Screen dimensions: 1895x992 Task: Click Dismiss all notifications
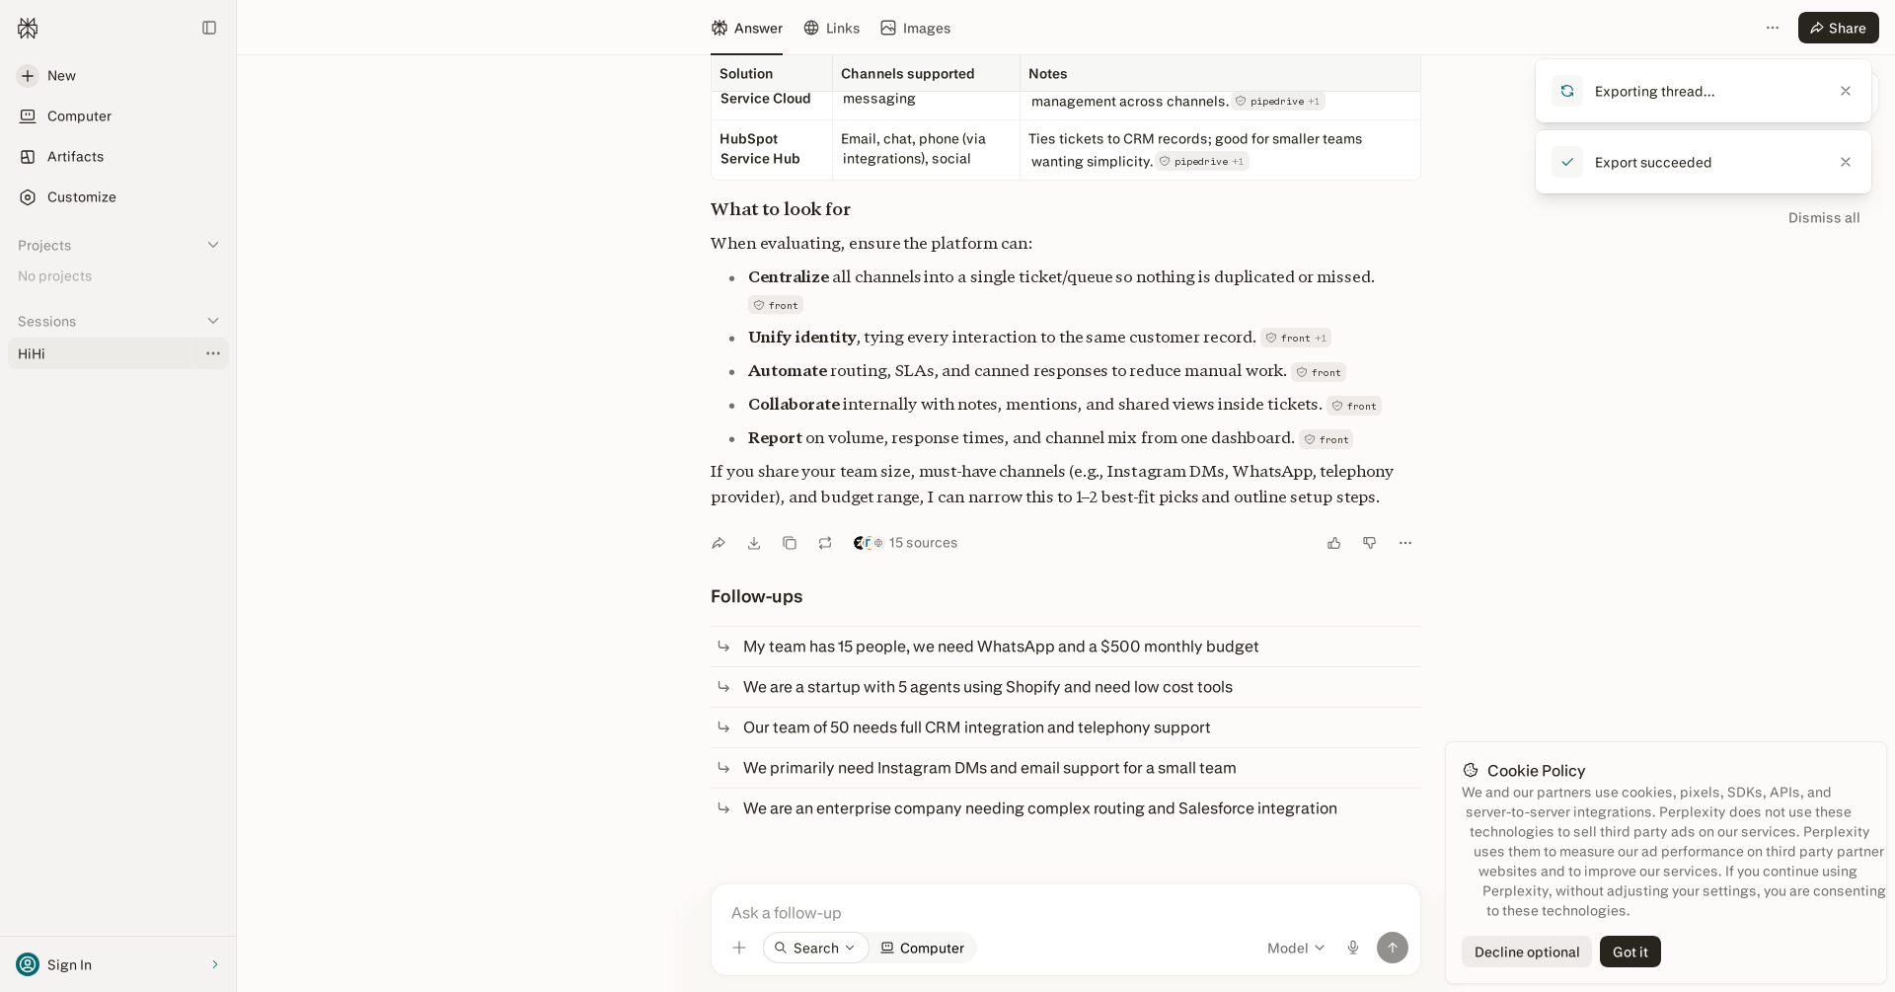(1824, 218)
